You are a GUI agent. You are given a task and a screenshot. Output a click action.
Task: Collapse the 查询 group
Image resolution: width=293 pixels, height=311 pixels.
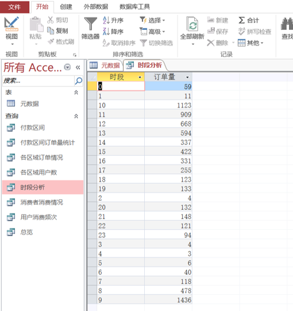[x=76, y=116]
